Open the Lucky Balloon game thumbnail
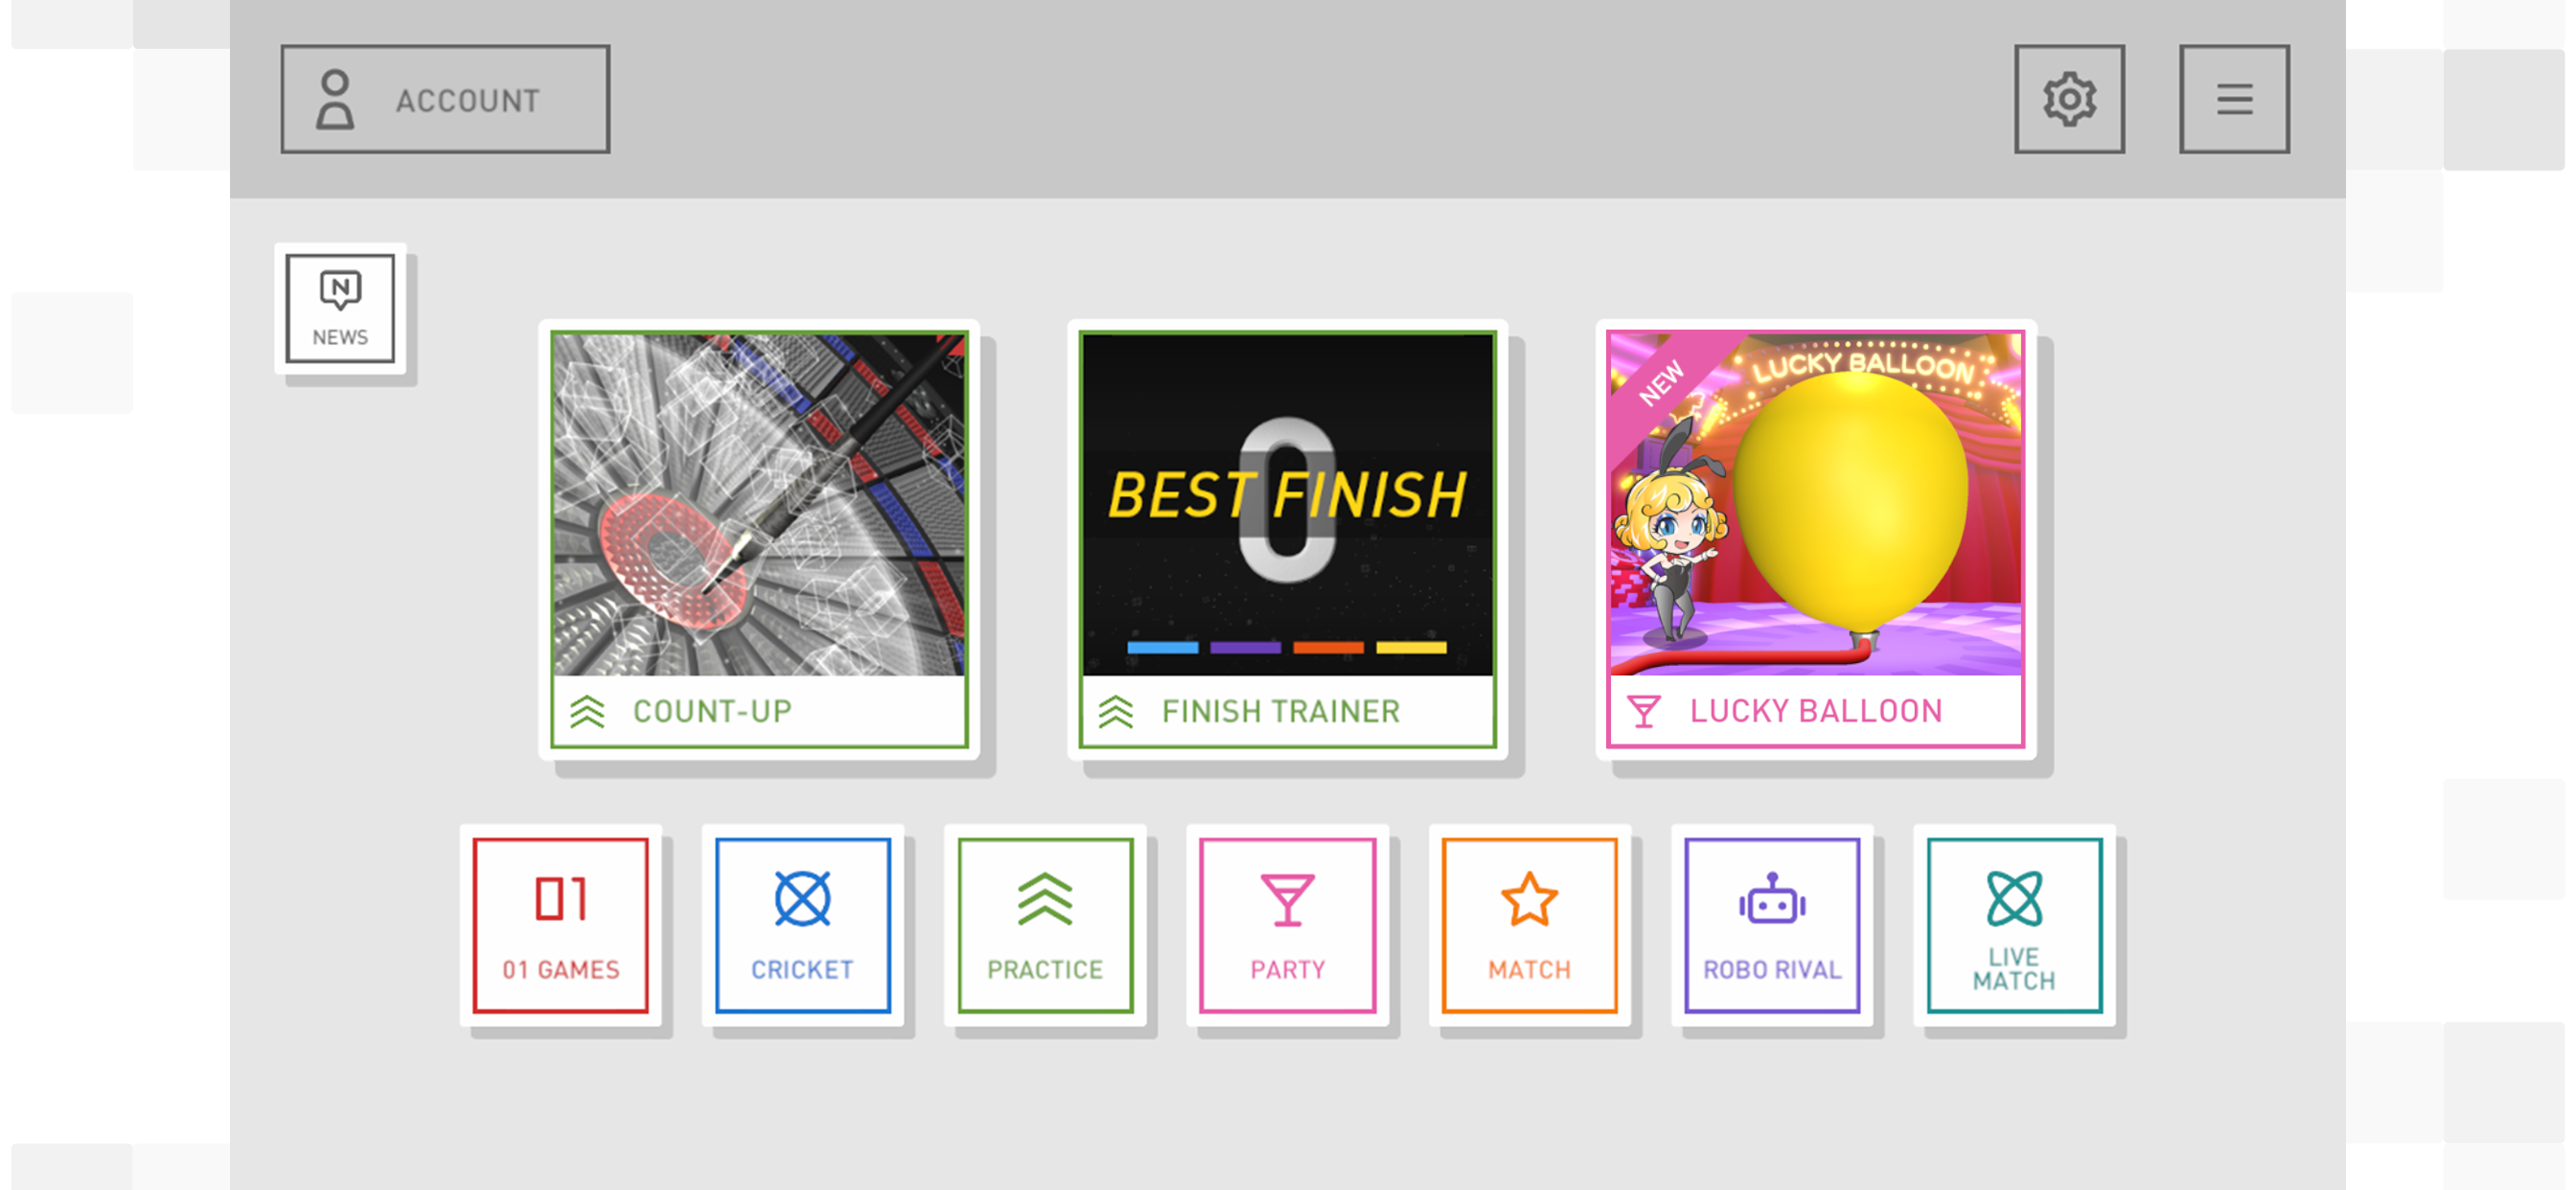The width and height of the screenshot is (2576, 1190). [1816, 505]
